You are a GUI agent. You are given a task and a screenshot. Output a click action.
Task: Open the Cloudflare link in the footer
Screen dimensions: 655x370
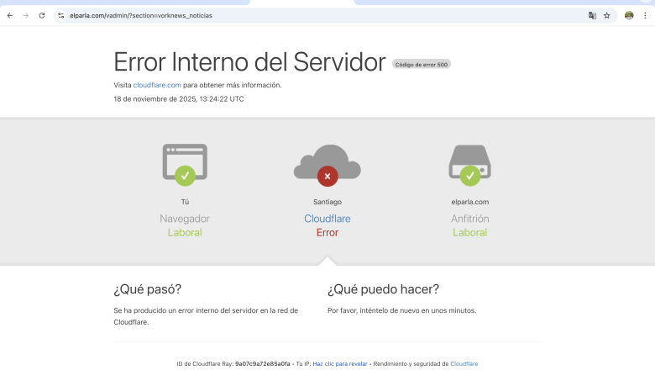pyautogui.click(x=464, y=364)
